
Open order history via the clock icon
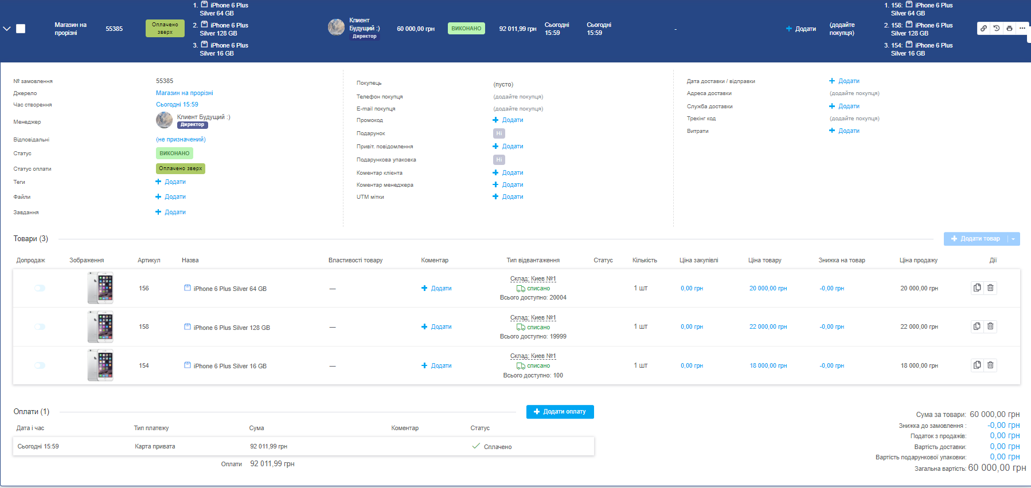[x=997, y=28]
